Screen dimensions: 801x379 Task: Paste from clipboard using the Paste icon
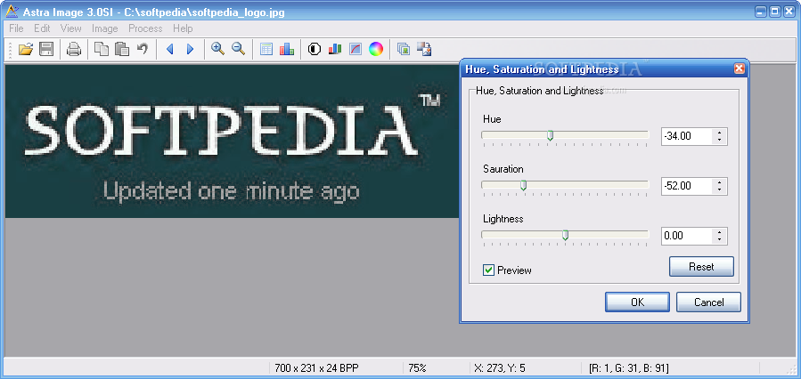[121, 49]
